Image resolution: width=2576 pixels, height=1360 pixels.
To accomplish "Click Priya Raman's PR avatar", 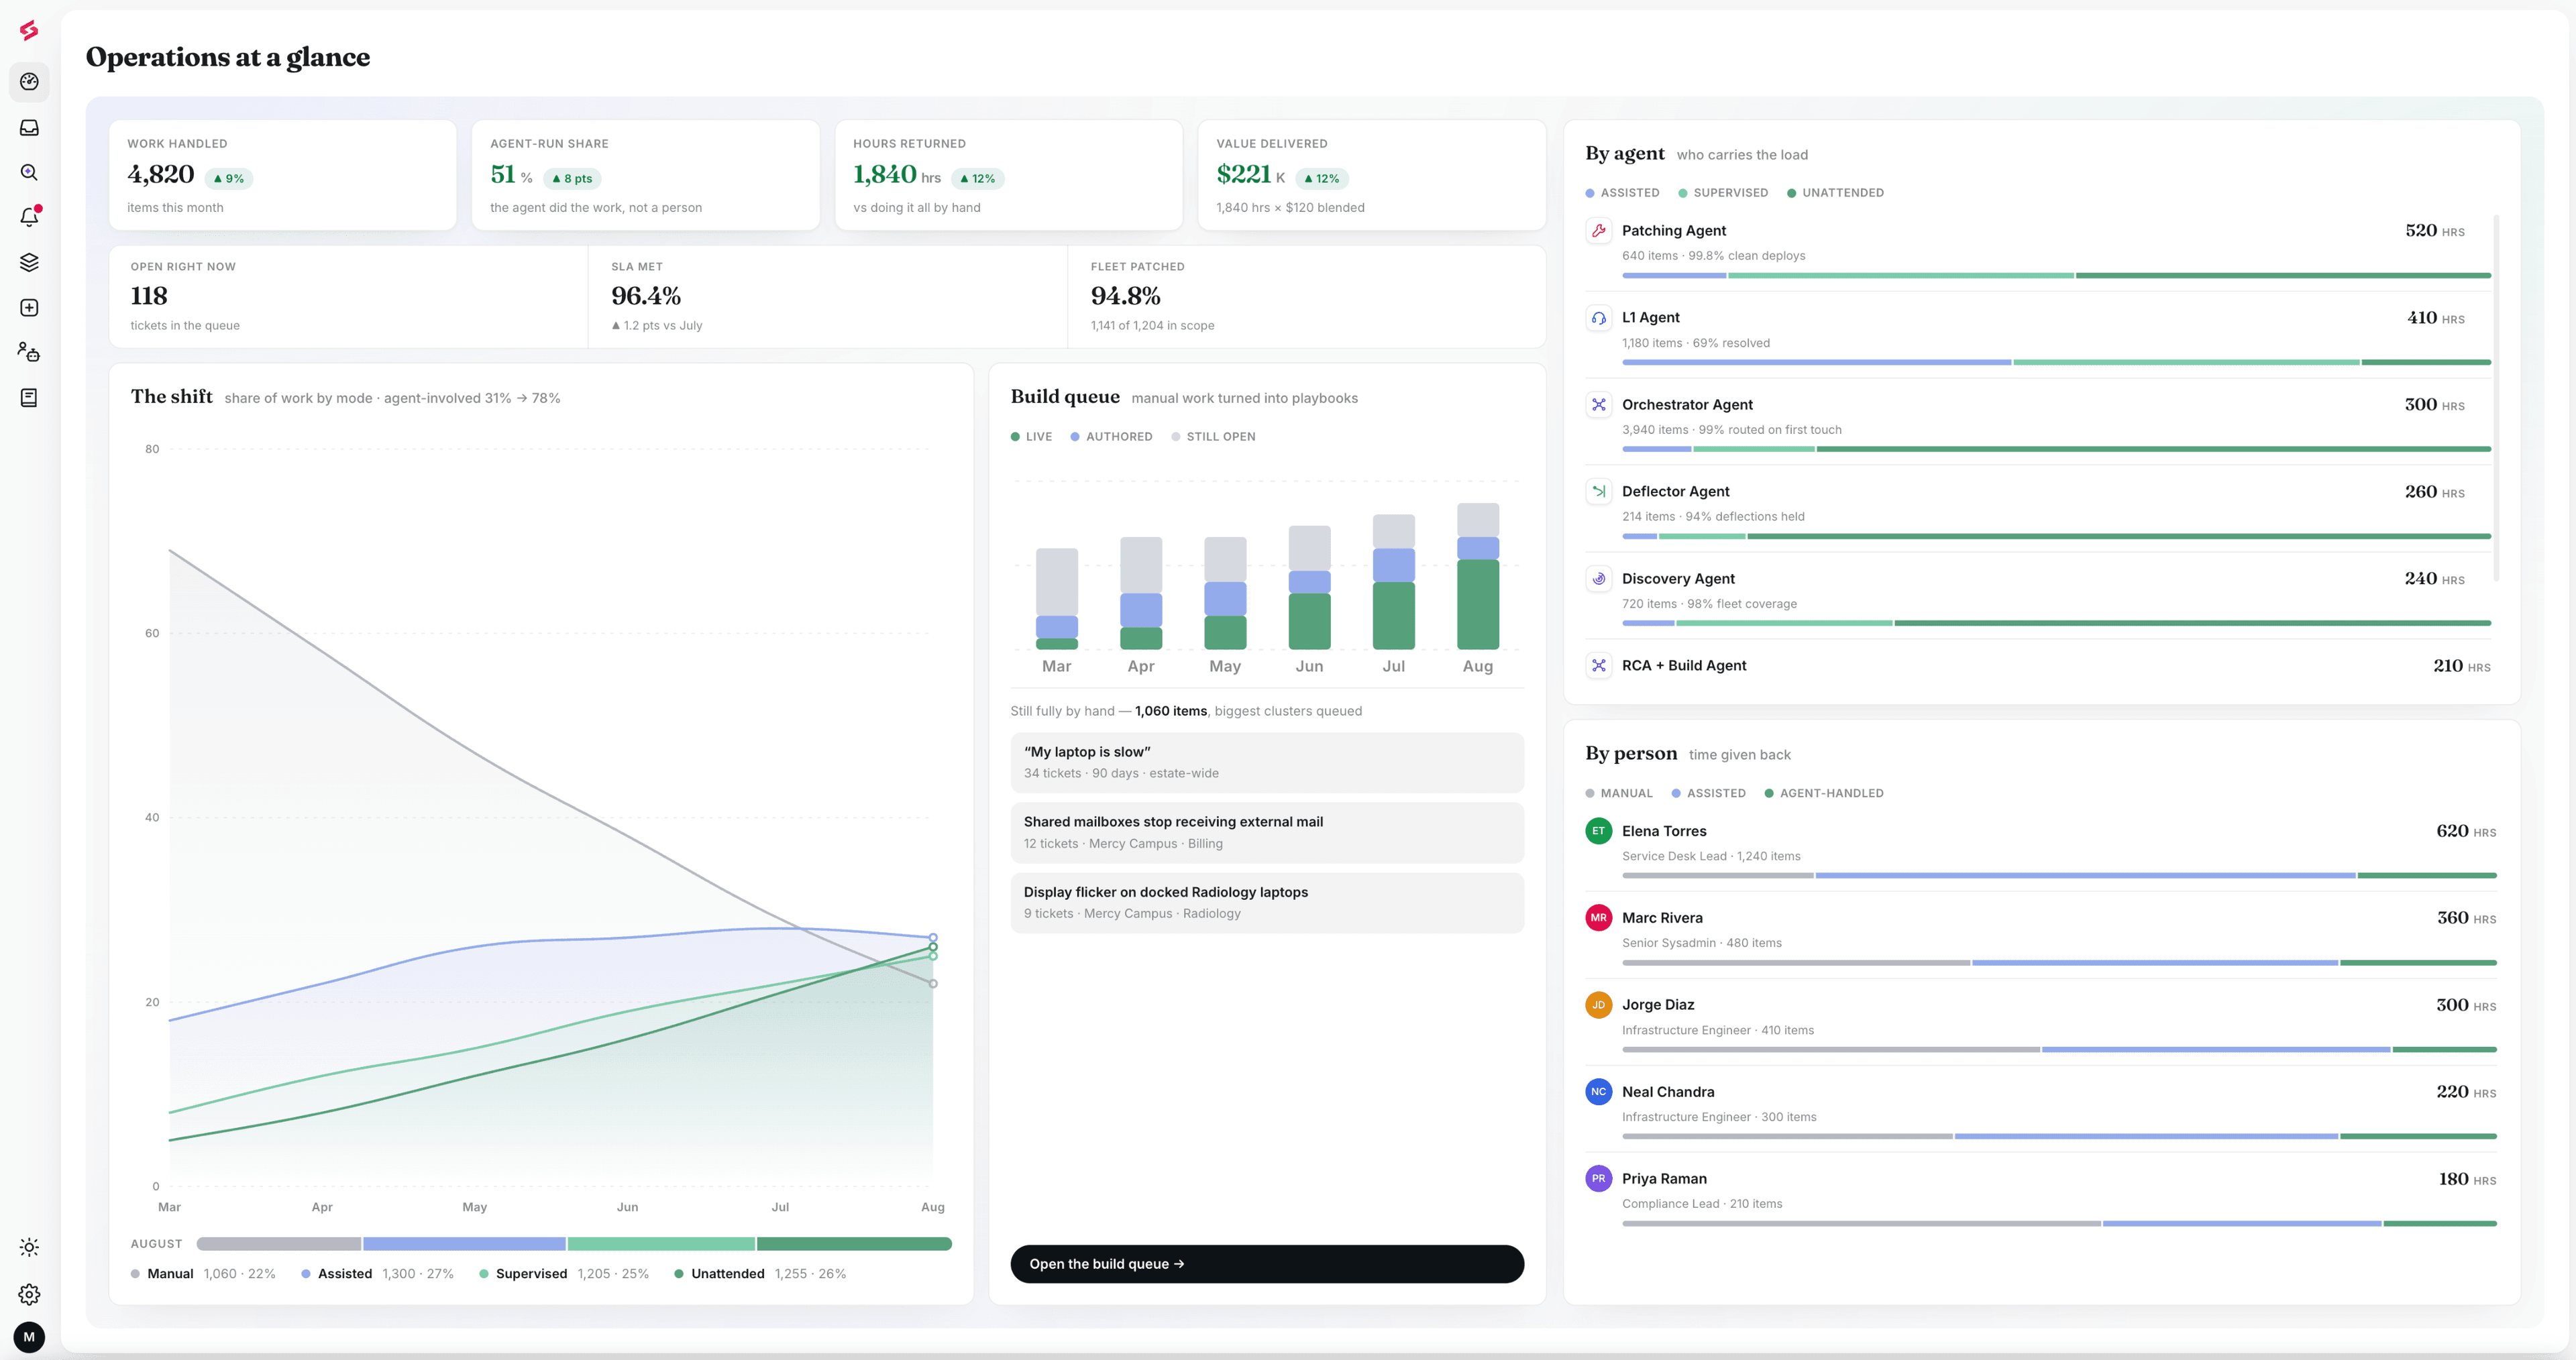I will 1599,1179.
